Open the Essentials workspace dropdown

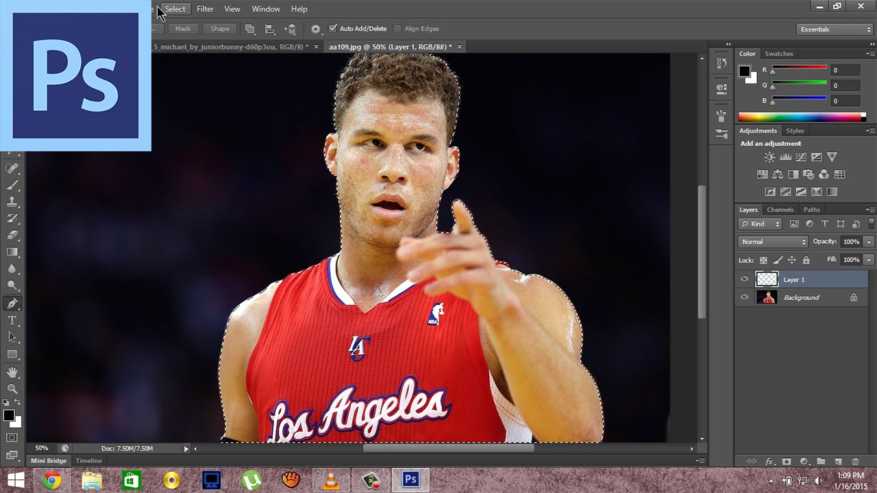(x=835, y=29)
